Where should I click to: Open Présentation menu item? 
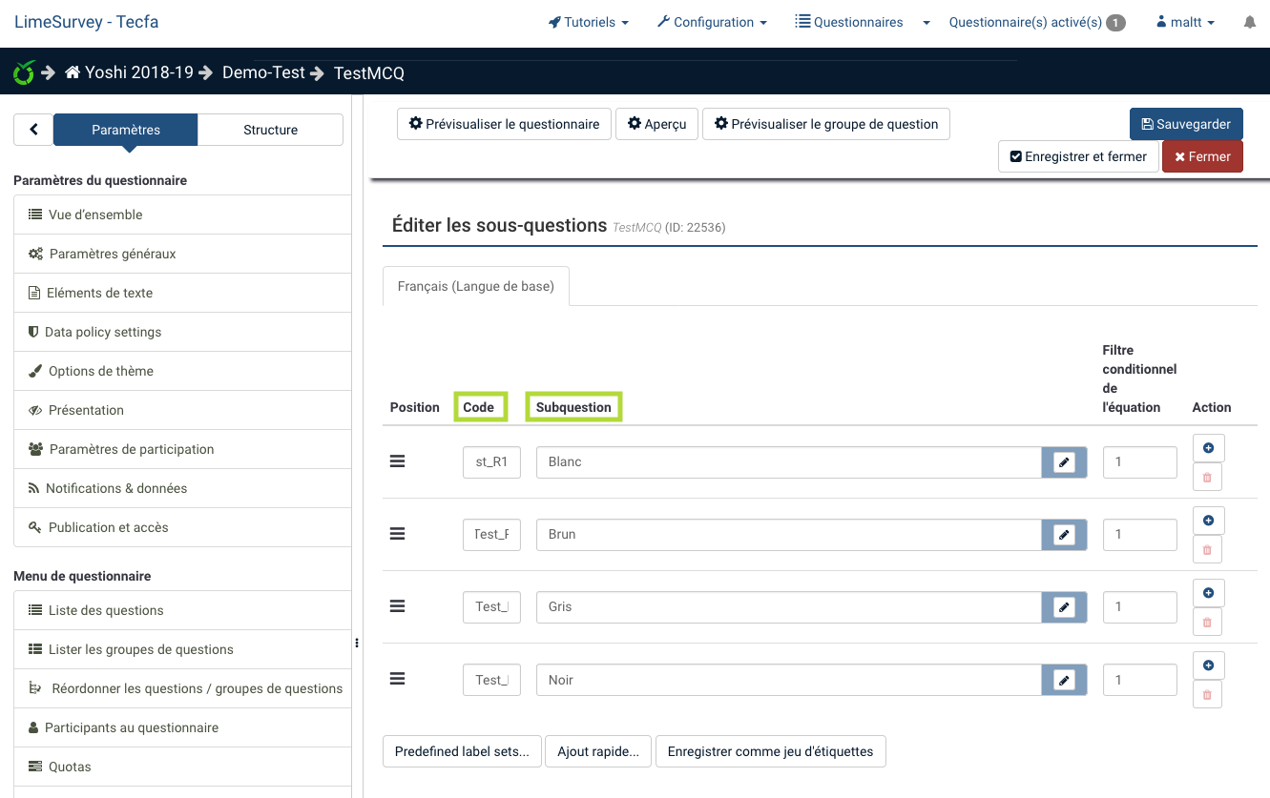pyautogui.click(x=182, y=410)
